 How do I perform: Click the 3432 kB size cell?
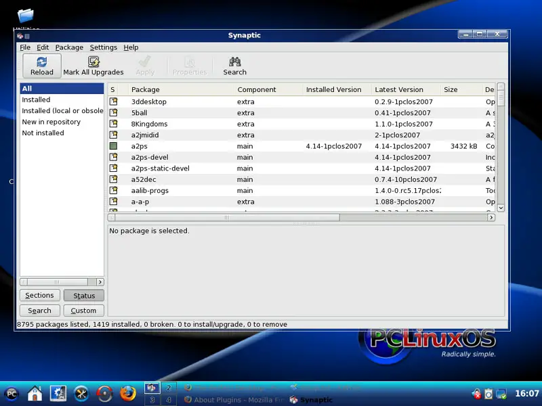coord(464,146)
